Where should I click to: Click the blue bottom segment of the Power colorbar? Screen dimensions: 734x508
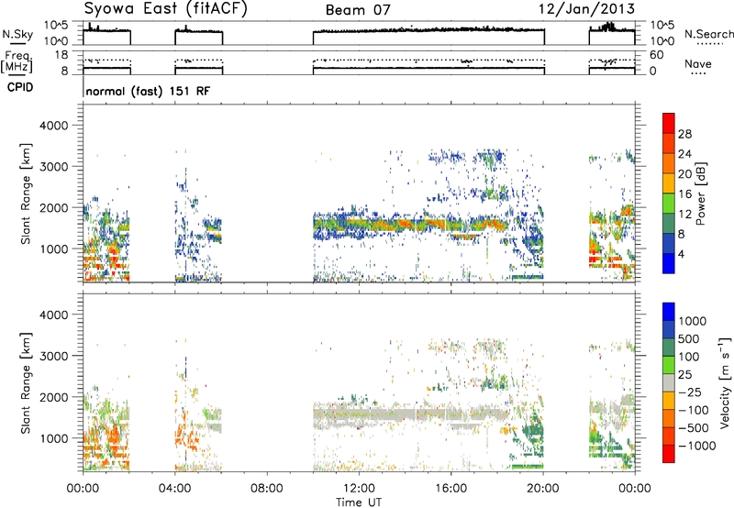[x=669, y=263]
